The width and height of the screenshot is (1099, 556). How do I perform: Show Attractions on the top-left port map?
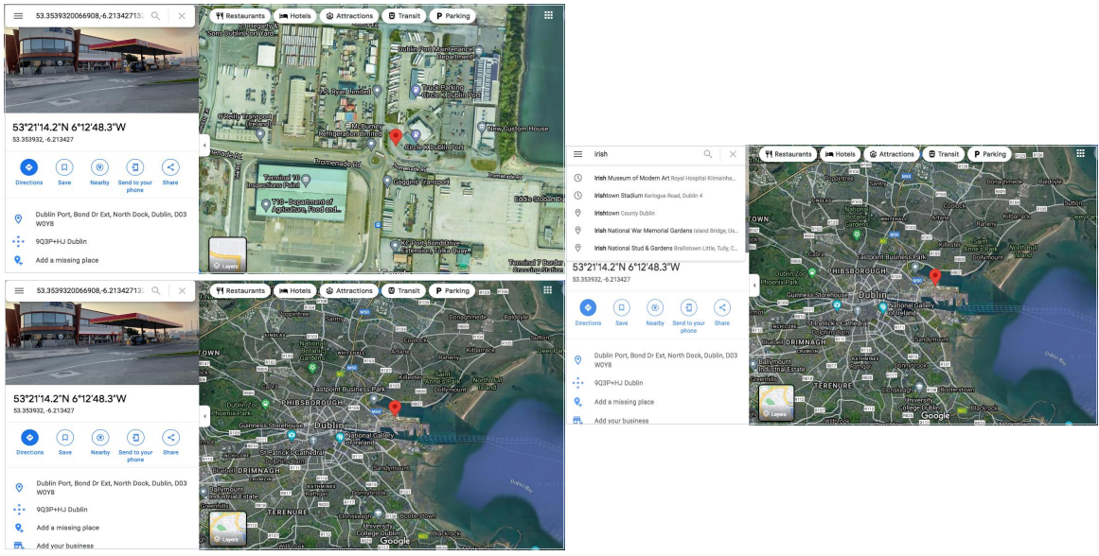348,16
